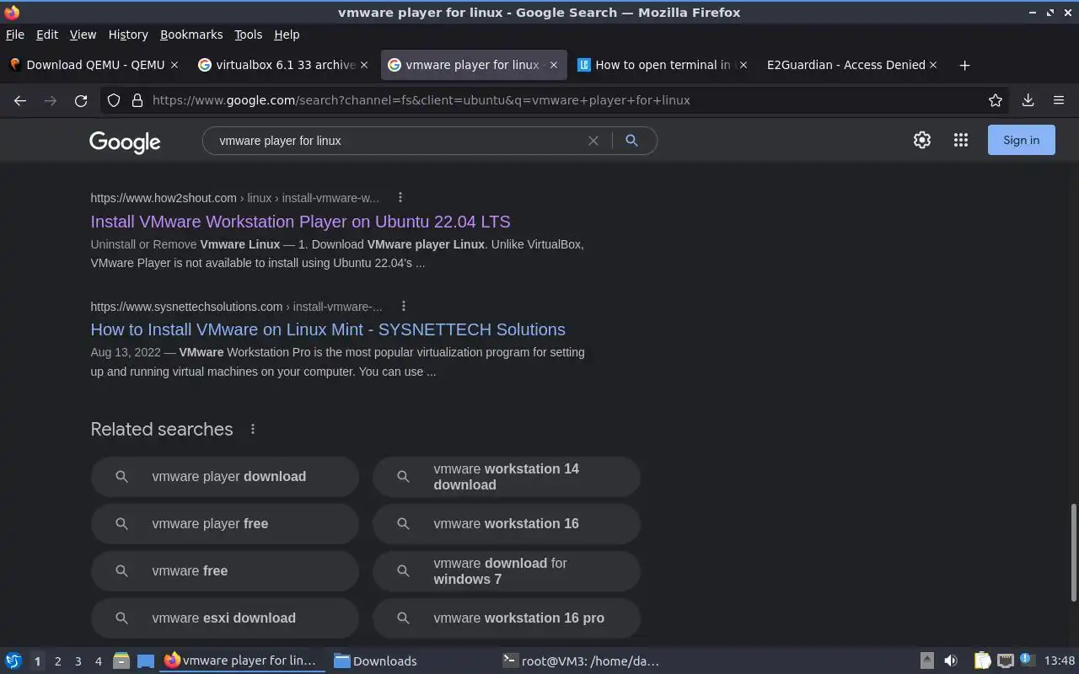Switch to workspace 4 in taskbar
Image resolution: width=1079 pixels, height=674 pixels.
(x=98, y=661)
